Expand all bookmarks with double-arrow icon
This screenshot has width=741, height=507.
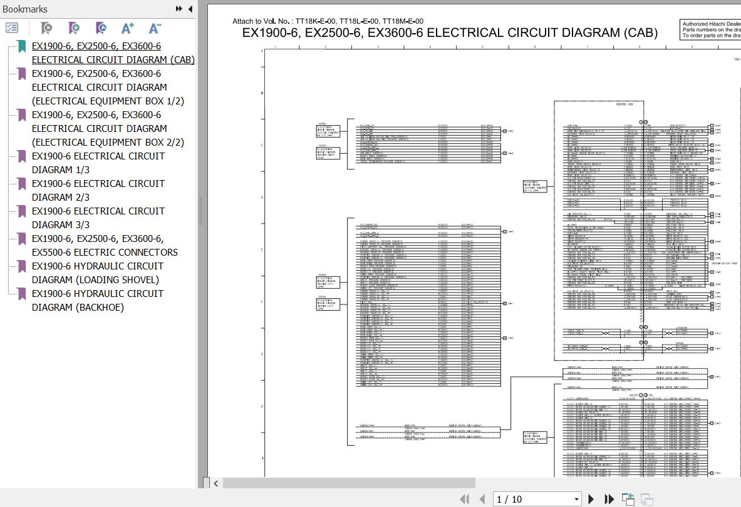coord(179,9)
